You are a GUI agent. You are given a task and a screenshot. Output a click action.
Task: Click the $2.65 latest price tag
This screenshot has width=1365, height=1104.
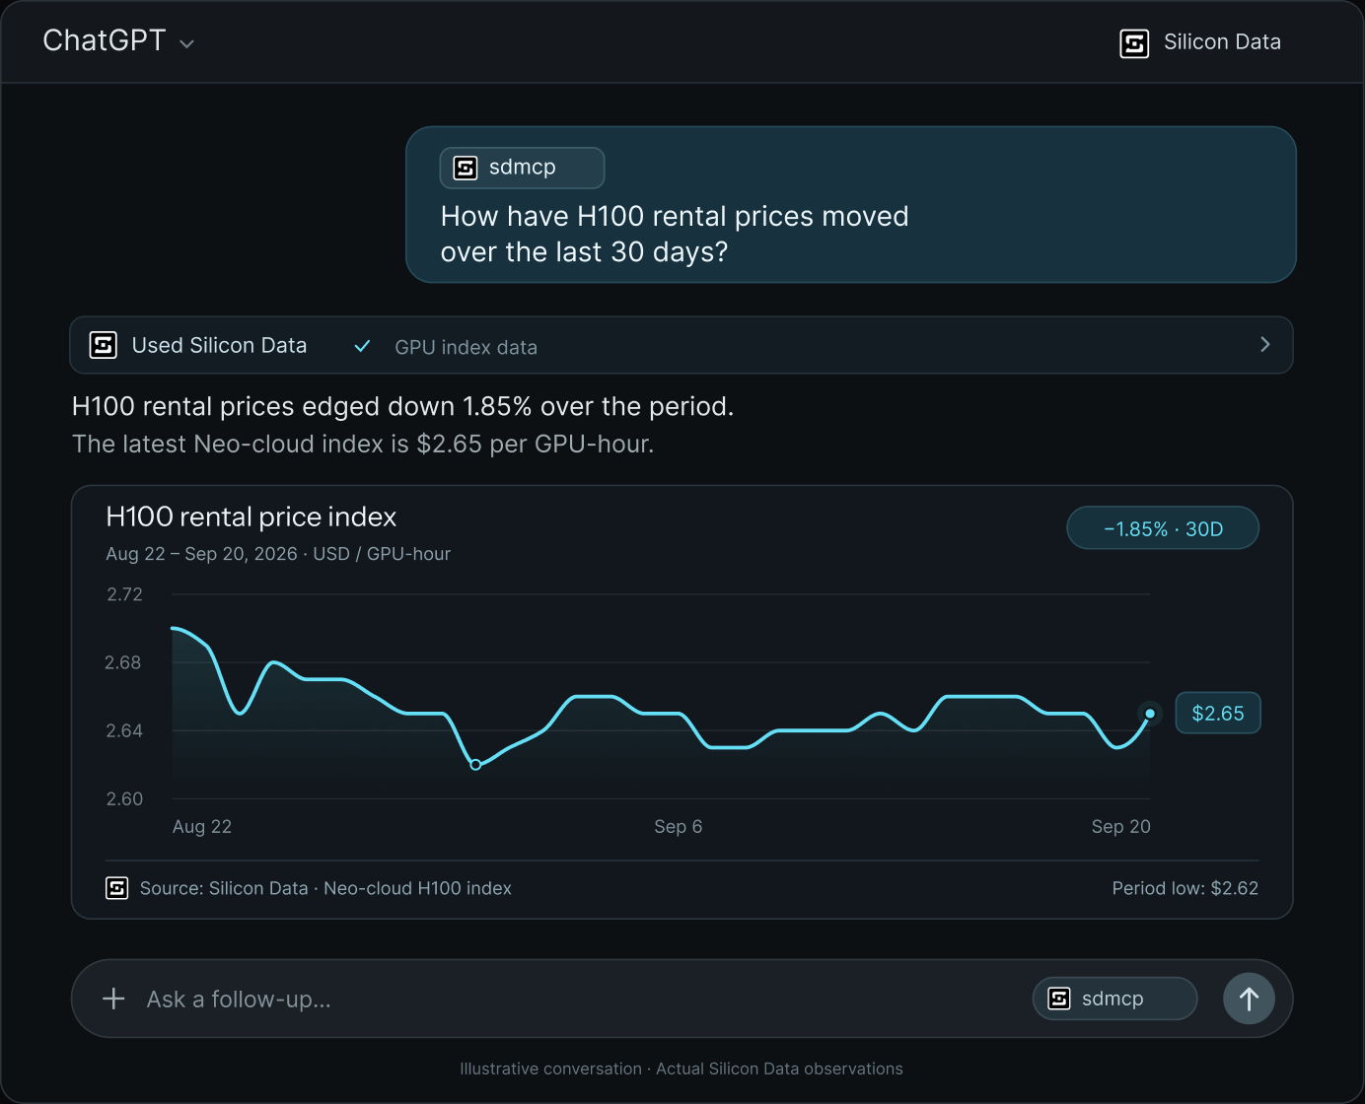pyautogui.click(x=1218, y=714)
